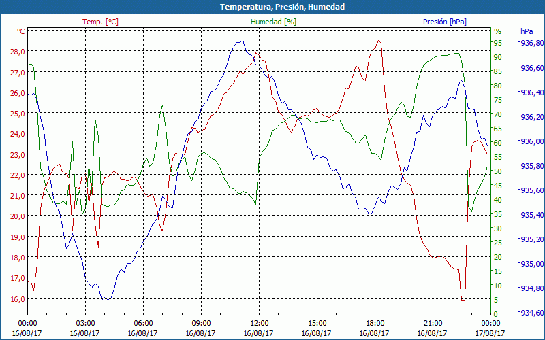Click the chart title Temperatura, Presión, Humedad
The image size is (545, 340).
point(282,7)
